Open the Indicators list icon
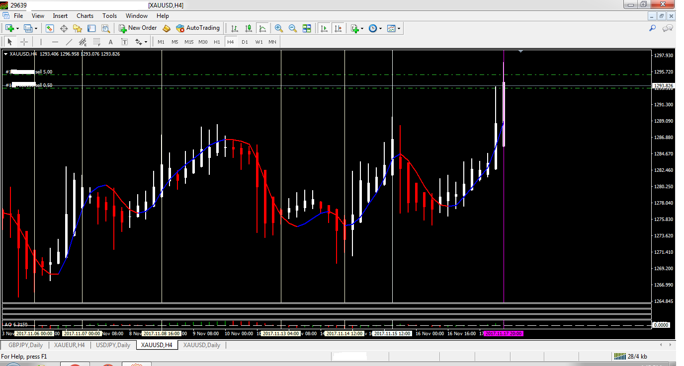This screenshot has width=684, height=366. (355, 28)
